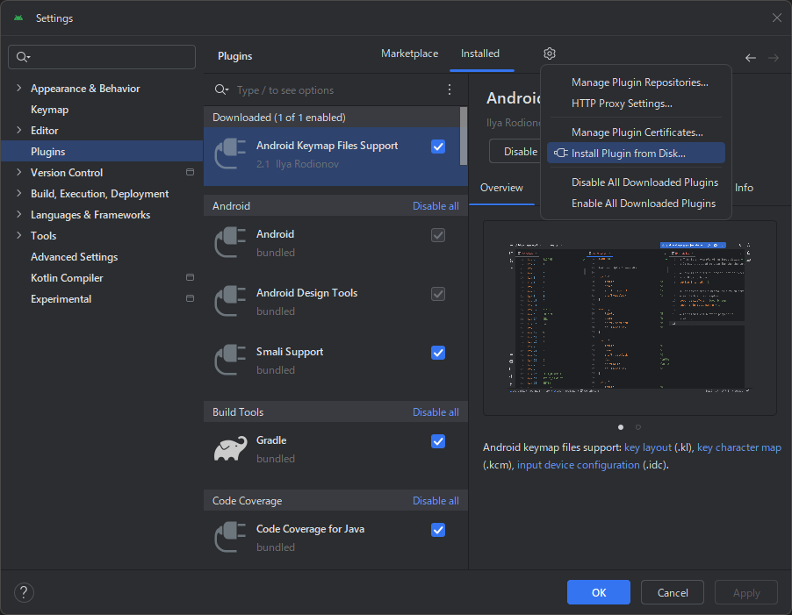Choose Install Plugin from Disk
The height and width of the screenshot is (615, 792).
(628, 154)
